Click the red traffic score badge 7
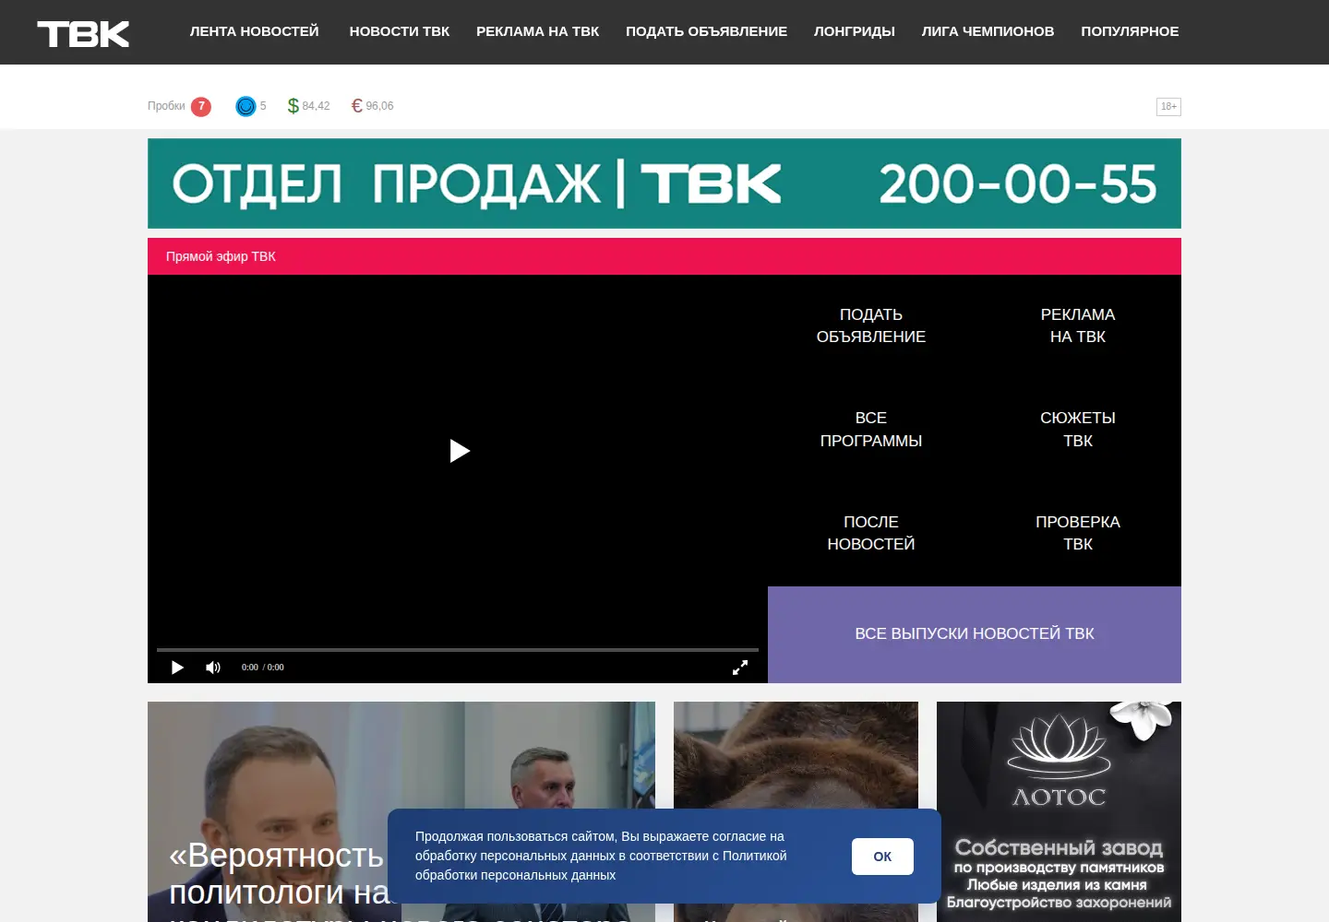The width and height of the screenshot is (1329, 922). (201, 106)
